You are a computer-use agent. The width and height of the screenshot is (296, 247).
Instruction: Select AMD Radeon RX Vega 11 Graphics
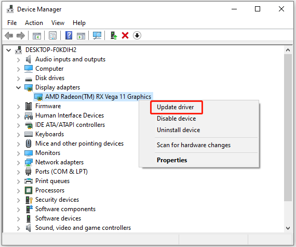(x=98, y=97)
